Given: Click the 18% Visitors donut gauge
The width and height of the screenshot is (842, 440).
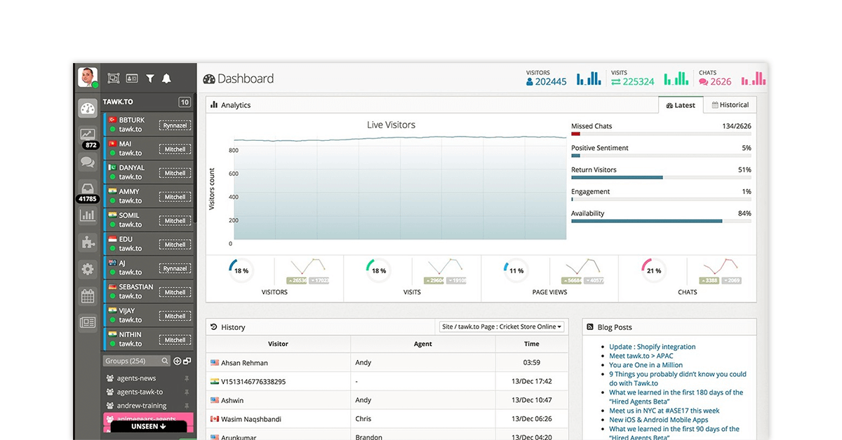Looking at the screenshot, I should tap(241, 270).
